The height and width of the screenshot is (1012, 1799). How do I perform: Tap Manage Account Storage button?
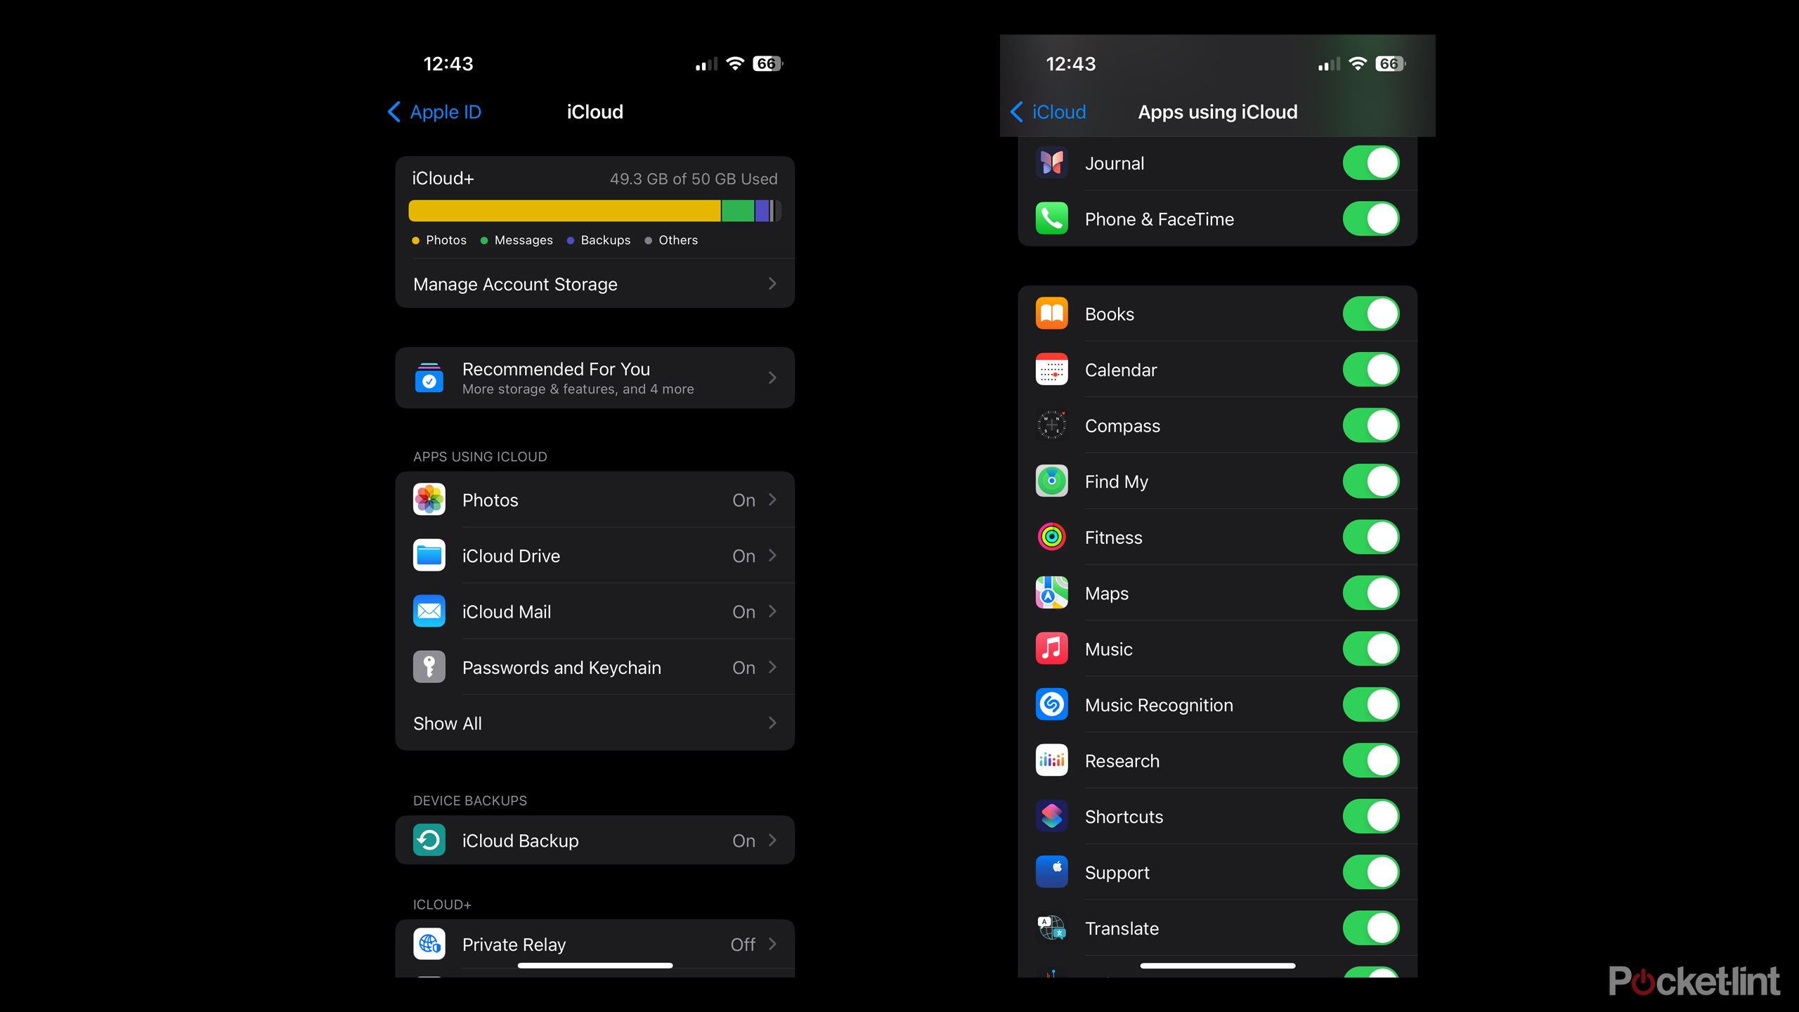pyautogui.click(x=595, y=283)
